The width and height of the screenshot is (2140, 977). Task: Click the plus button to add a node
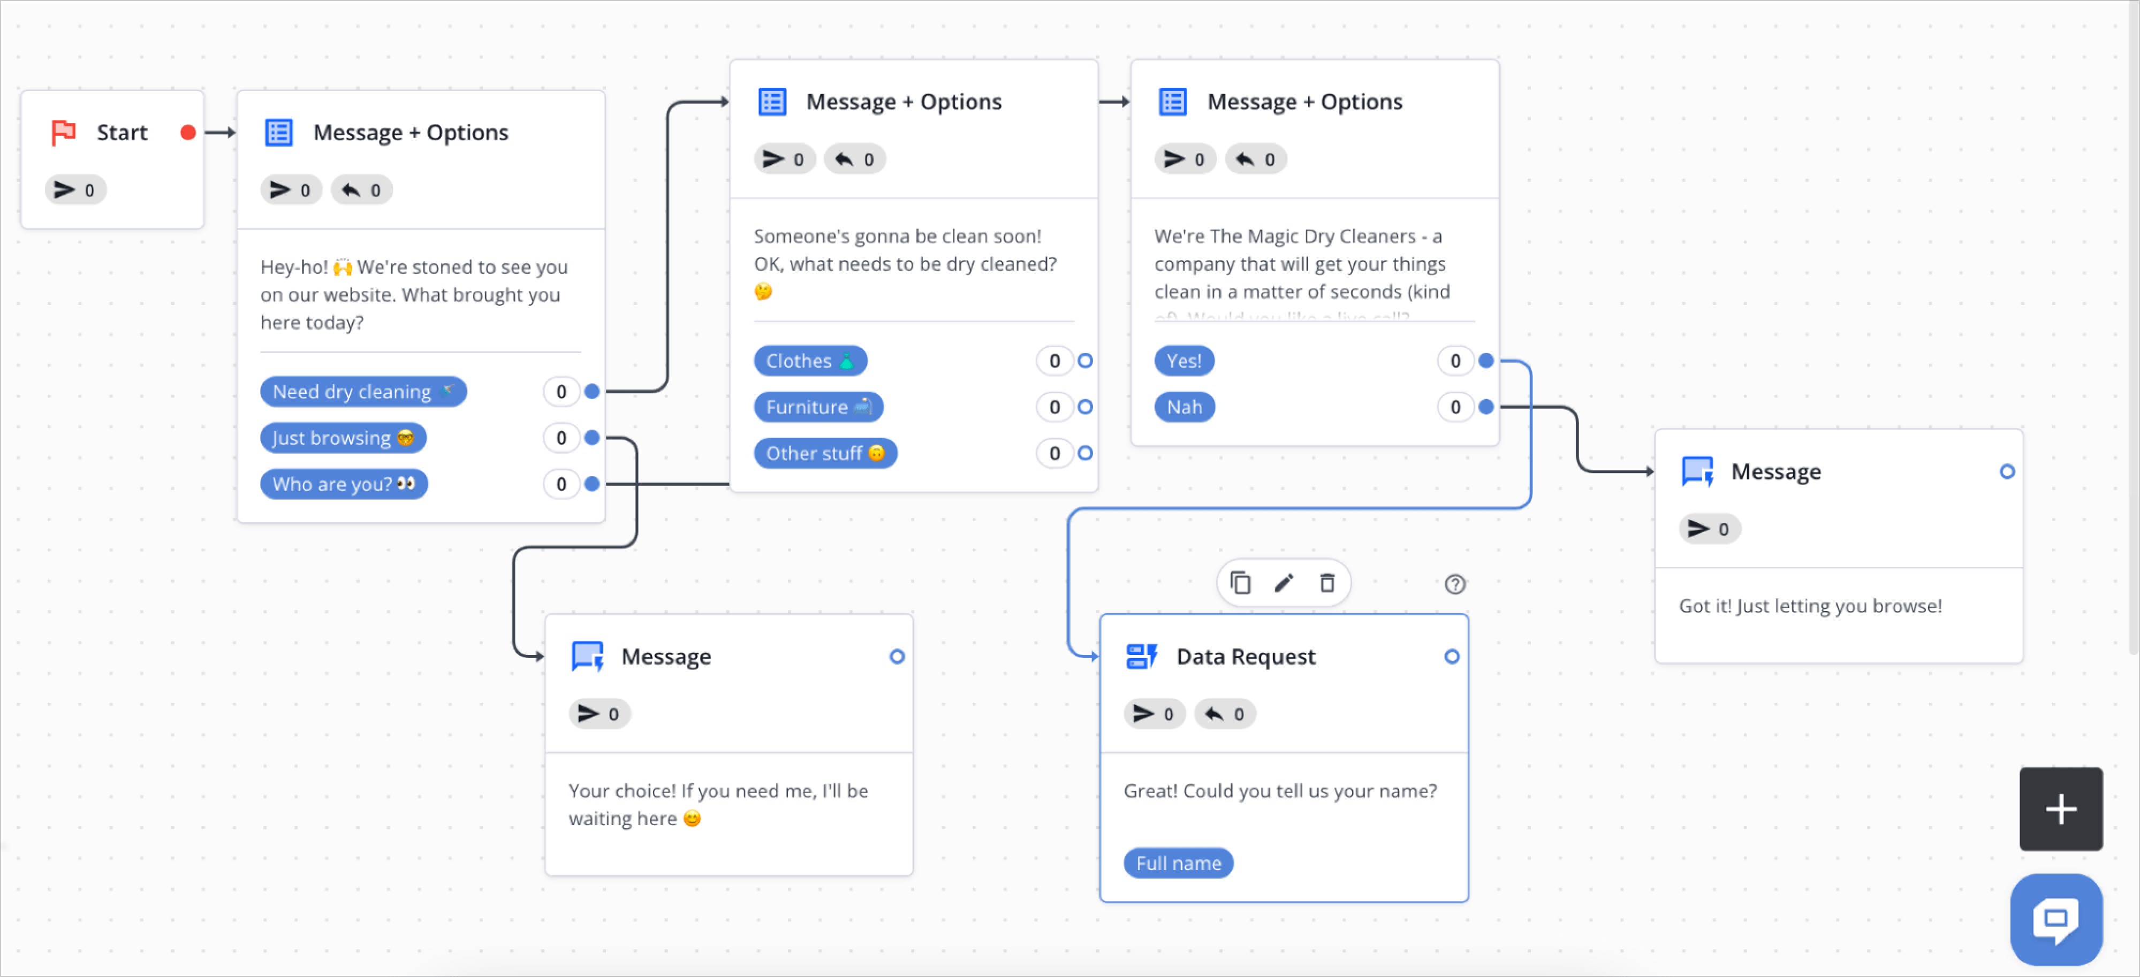[x=2060, y=810]
